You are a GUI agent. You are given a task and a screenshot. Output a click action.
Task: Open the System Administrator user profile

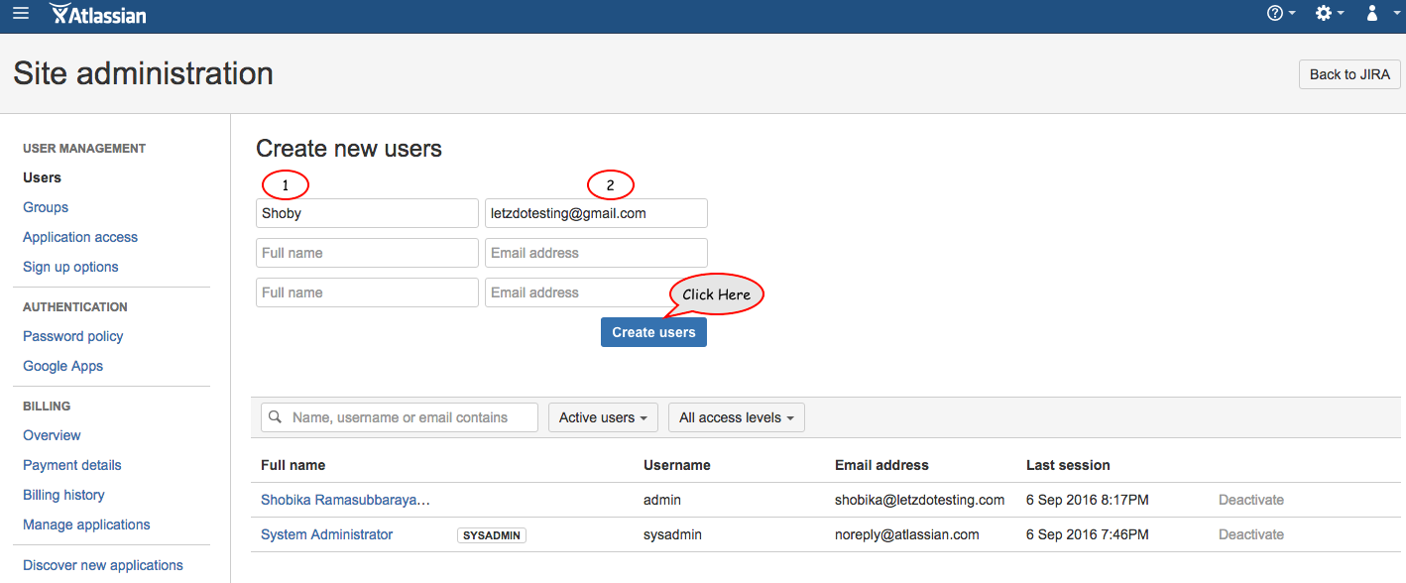tap(326, 534)
